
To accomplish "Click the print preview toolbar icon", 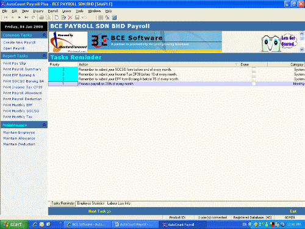I will pos(48,18).
